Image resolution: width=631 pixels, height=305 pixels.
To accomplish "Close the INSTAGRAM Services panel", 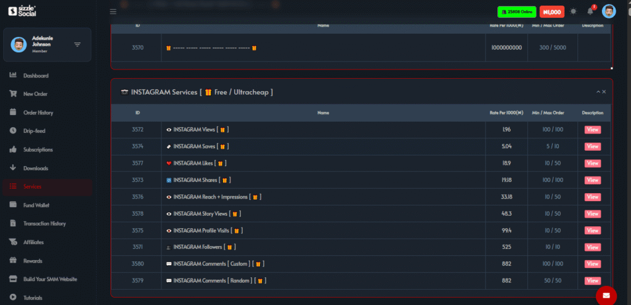I will [x=604, y=92].
